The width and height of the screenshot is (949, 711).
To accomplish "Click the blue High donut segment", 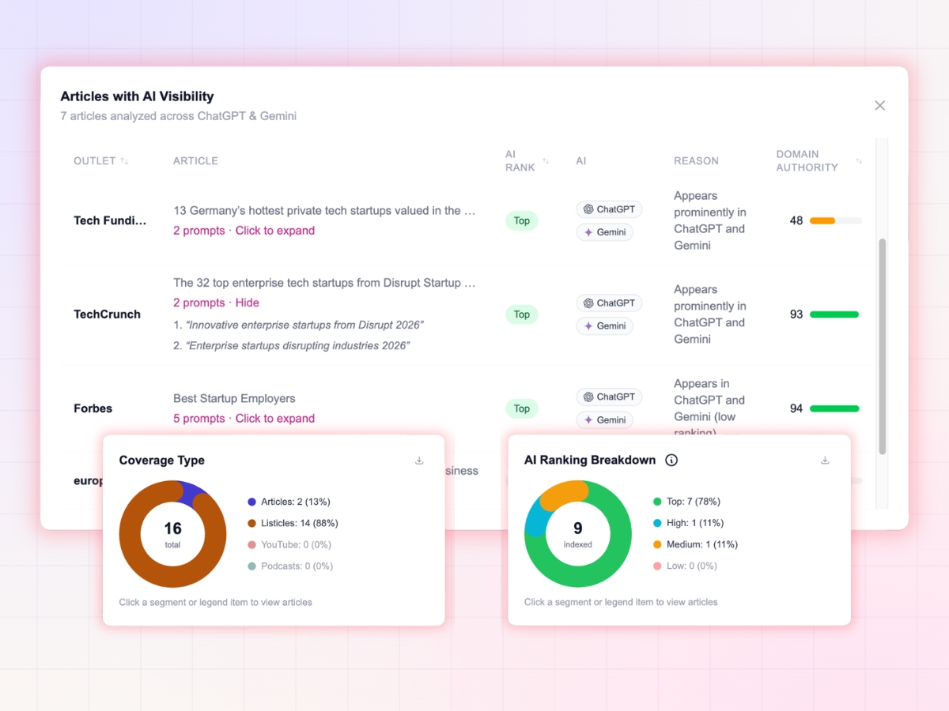I will tap(537, 520).
